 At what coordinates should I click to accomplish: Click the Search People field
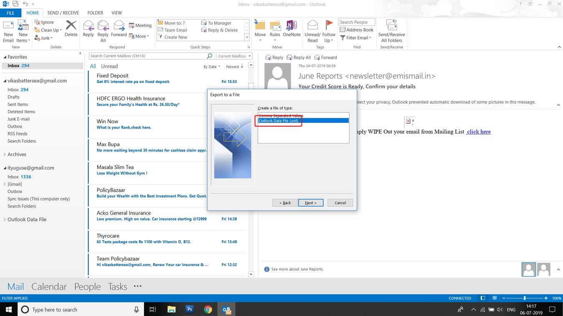(357, 22)
